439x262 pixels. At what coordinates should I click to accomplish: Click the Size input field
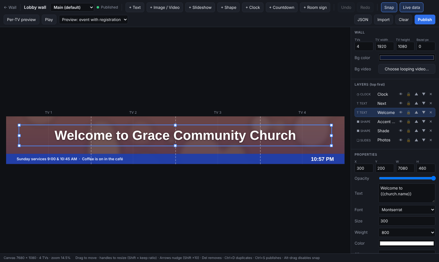(x=407, y=221)
